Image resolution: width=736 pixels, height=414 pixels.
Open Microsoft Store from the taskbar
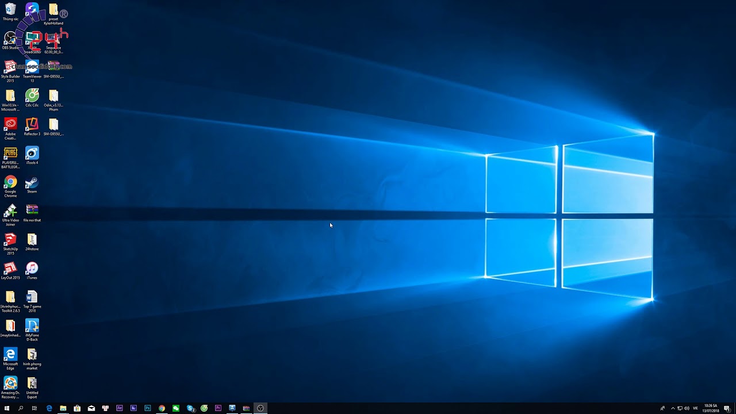77,408
